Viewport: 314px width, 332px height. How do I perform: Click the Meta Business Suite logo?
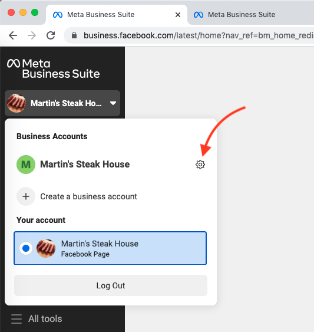coord(54,68)
